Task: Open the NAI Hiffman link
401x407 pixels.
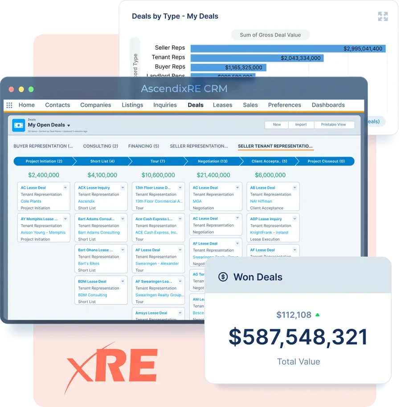Action: pos(261,201)
